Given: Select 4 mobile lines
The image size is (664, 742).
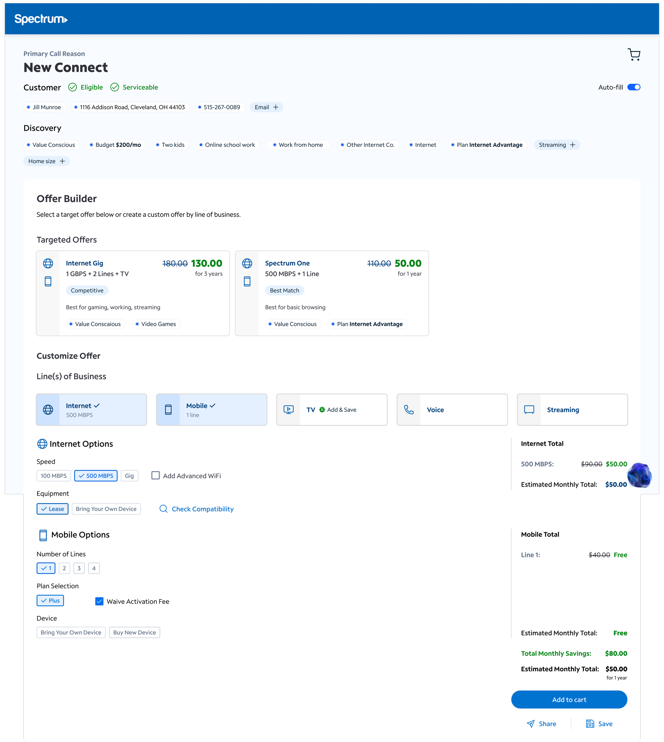Looking at the screenshot, I should (x=94, y=568).
